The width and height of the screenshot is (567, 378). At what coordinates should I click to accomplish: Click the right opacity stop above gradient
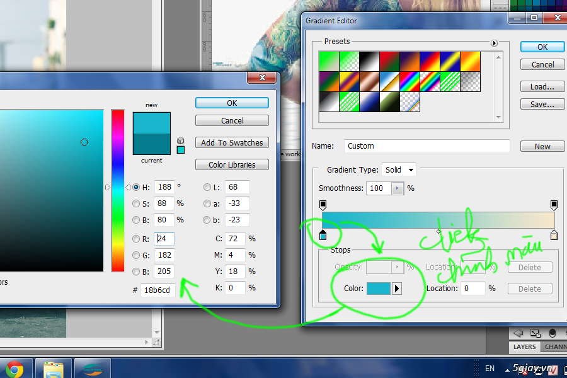554,205
